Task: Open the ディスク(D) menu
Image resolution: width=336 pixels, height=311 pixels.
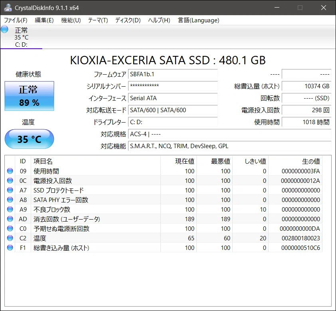Action: 128,20
